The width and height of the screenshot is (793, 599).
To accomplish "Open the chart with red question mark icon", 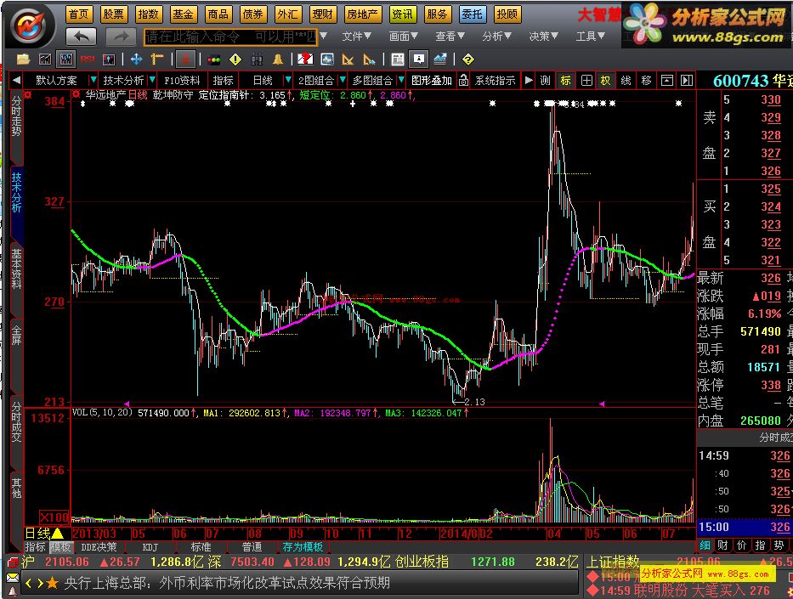I will (x=305, y=59).
